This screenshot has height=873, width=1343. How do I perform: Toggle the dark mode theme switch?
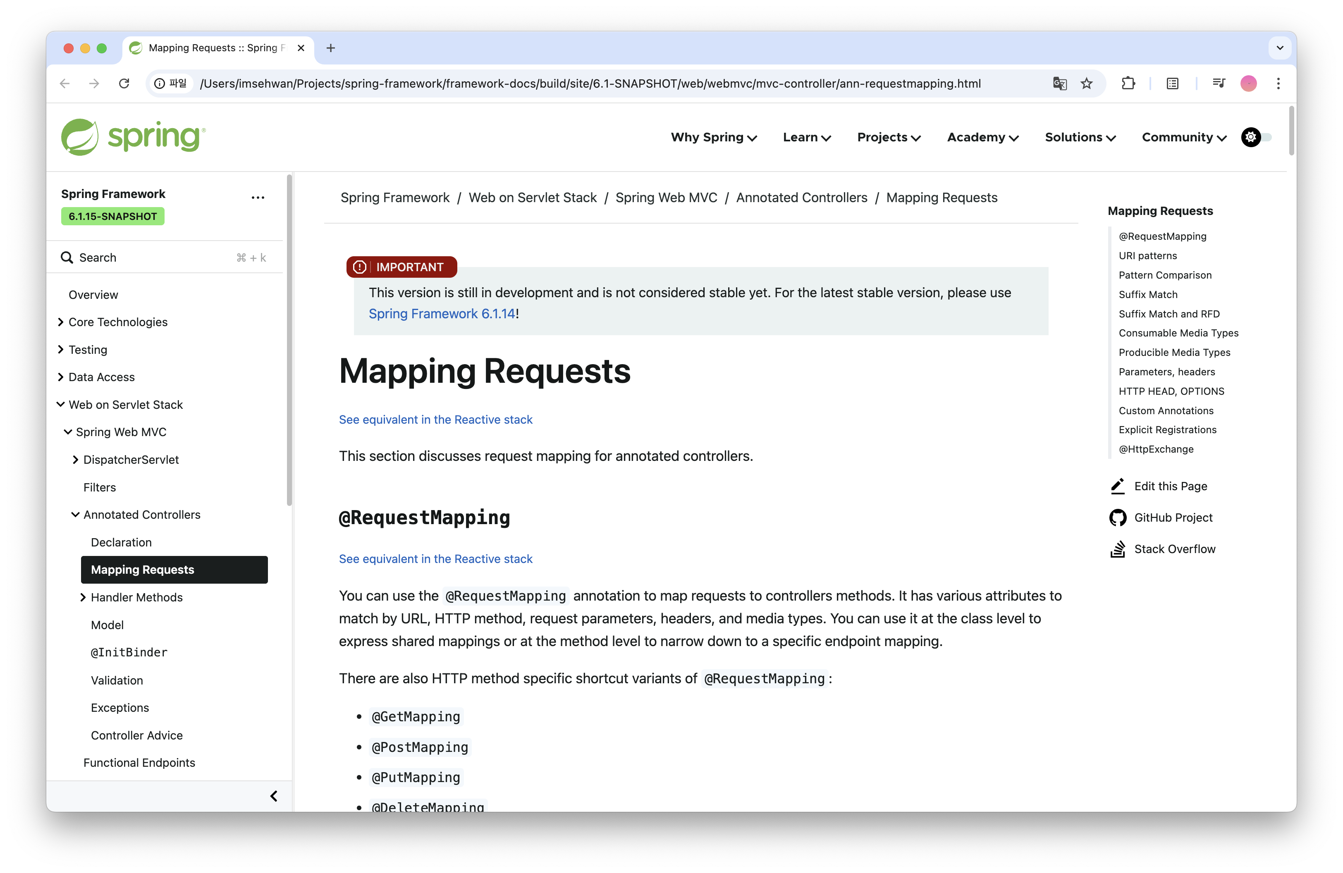1256,137
